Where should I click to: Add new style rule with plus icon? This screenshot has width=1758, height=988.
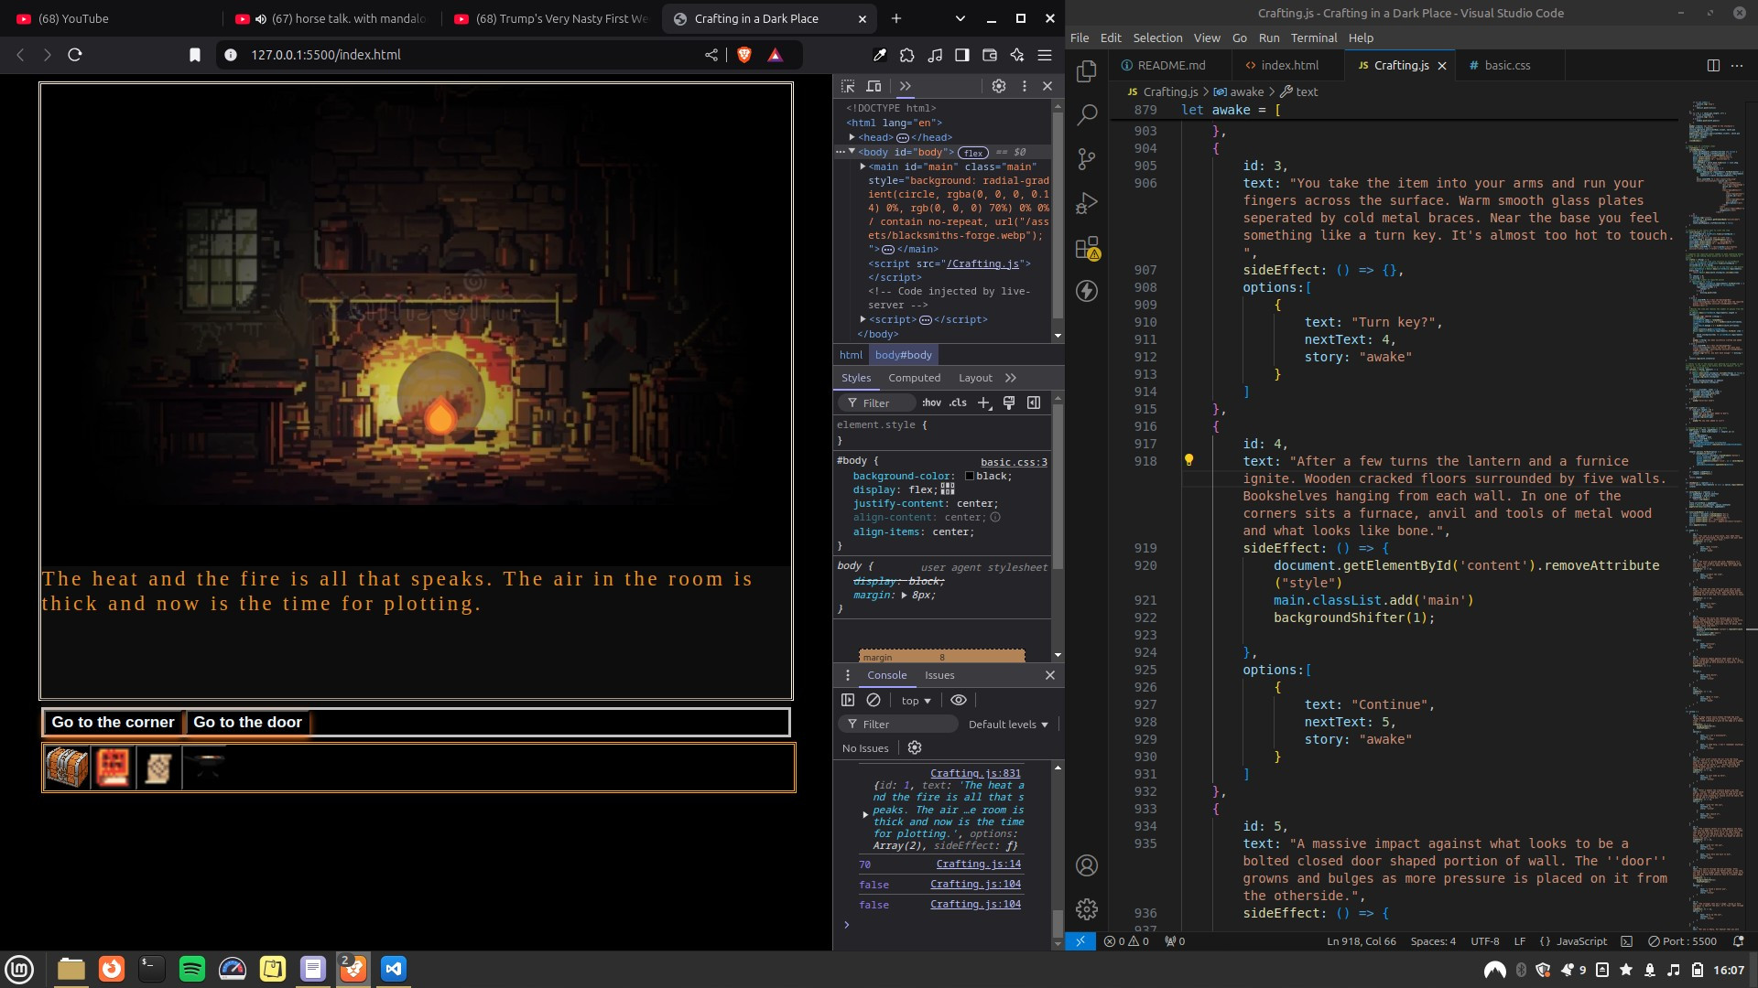point(984,403)
